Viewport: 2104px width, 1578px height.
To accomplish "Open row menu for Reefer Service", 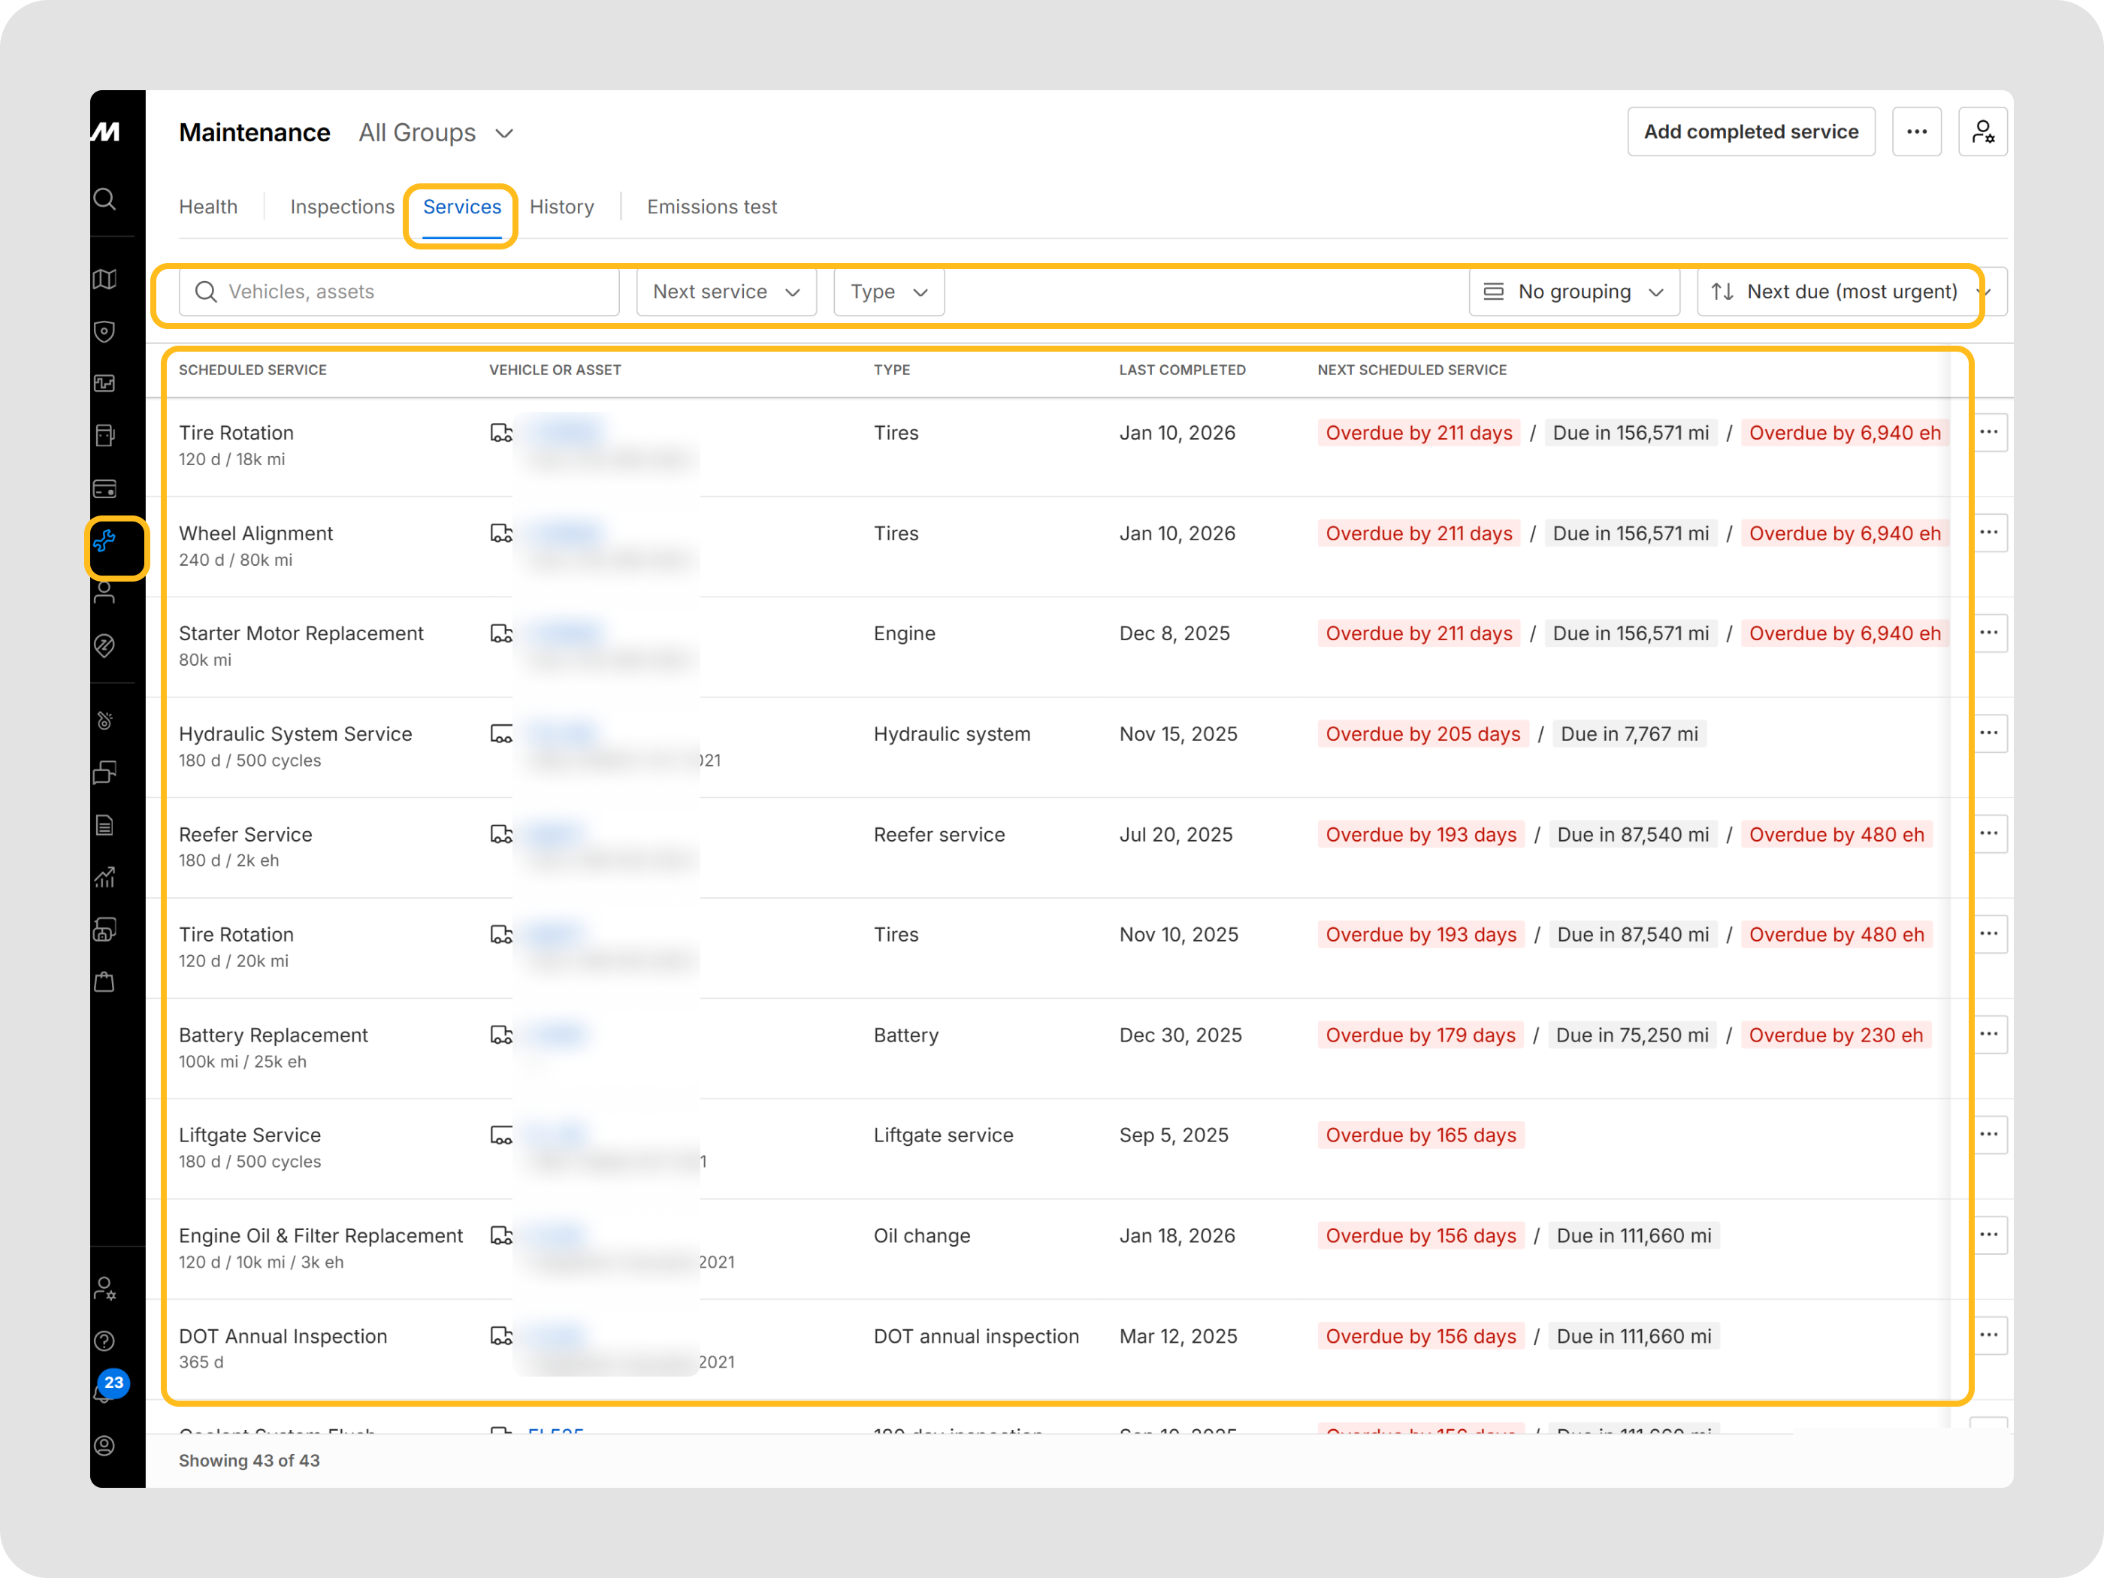I will click(1988, 833).
